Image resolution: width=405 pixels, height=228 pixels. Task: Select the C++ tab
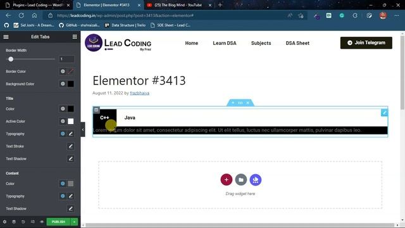tap(104, 118)
